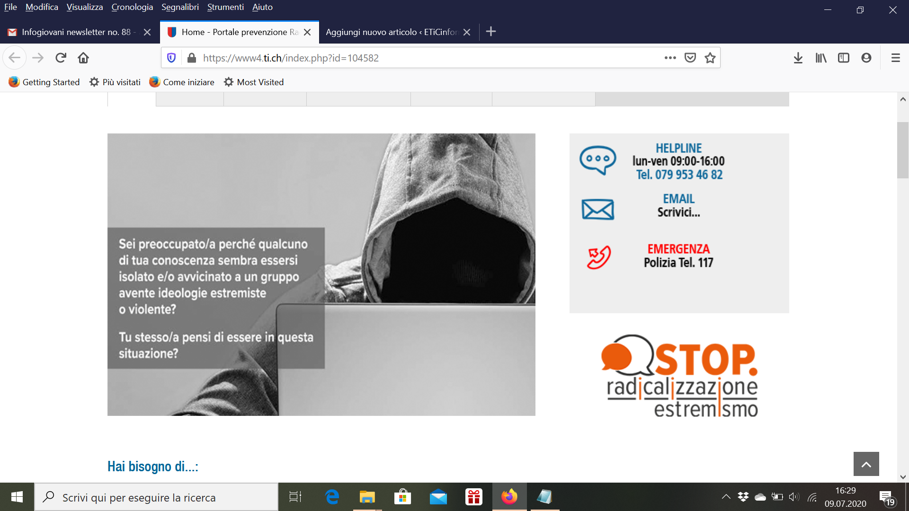Screen dimensions: 909x511
Task: Open the Segnalibri menu
Action: (x=180, y=7)
